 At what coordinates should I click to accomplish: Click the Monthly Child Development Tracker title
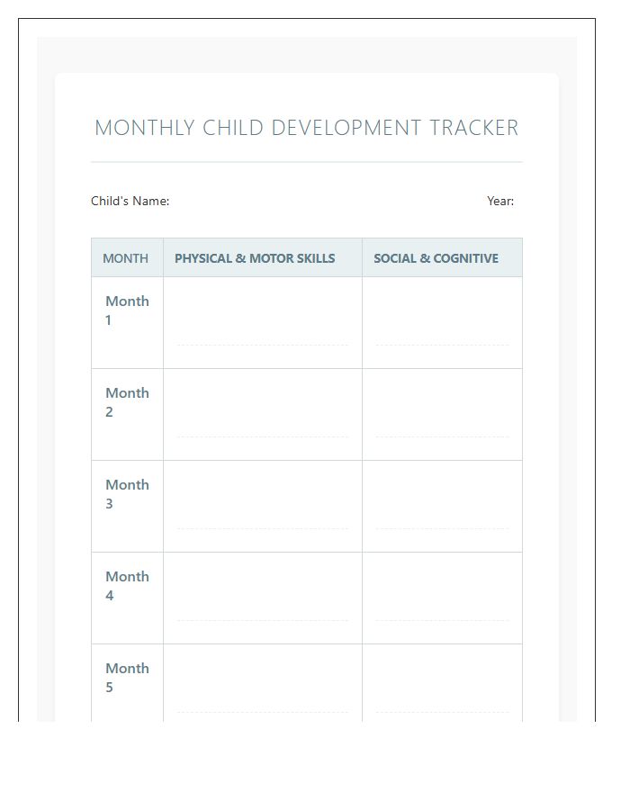click(x=306, y=128)
